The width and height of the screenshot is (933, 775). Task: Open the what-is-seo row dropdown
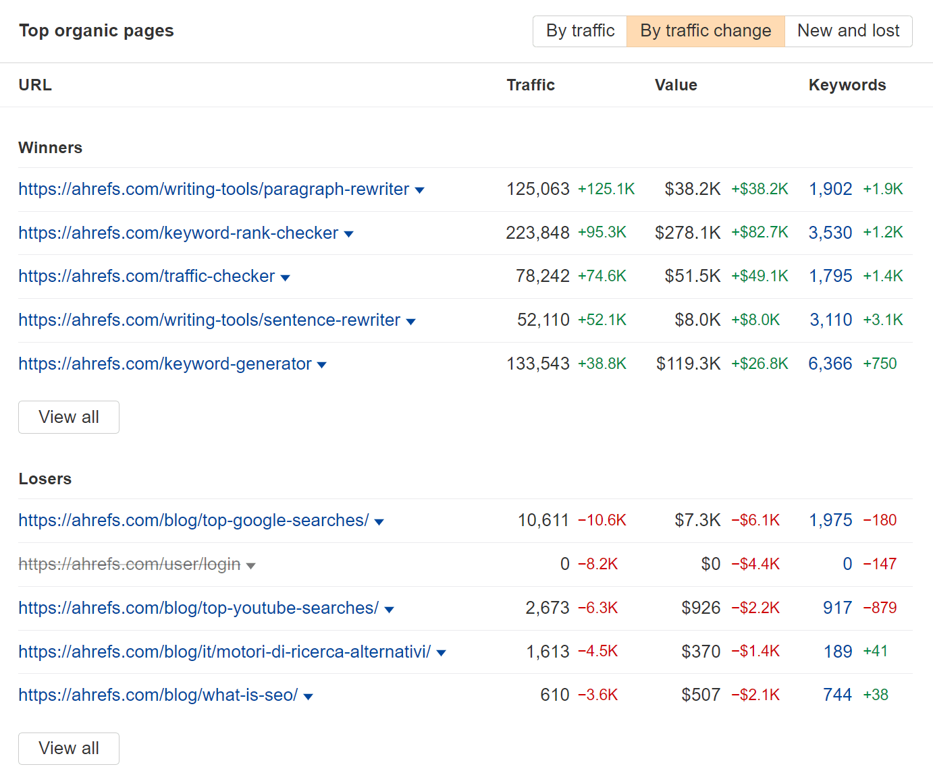(x=309, y=695)
